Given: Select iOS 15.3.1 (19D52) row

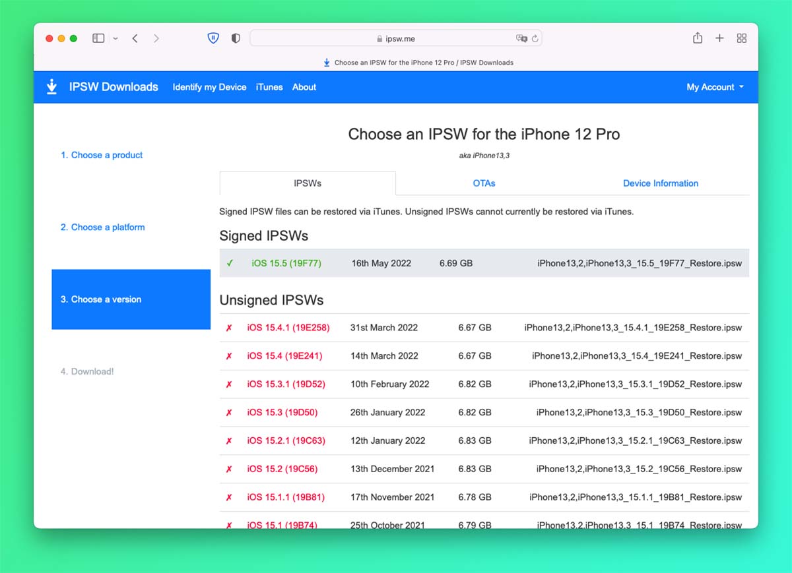Looking at the screenshot, I should click(484, 384).
